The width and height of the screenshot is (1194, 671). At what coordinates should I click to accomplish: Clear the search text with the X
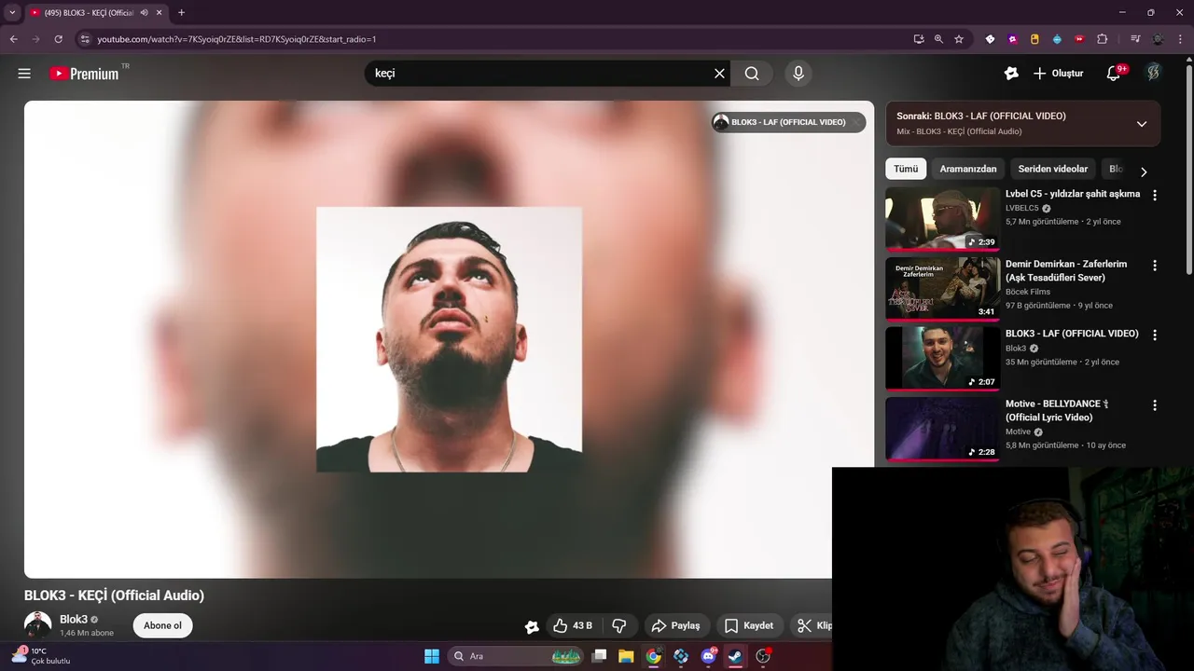(x=719, y=74)
